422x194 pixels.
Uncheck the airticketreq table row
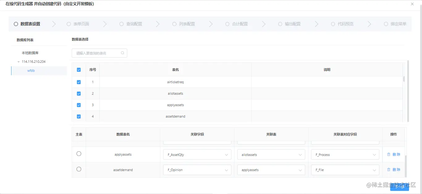pyautogui.click(x=78, y=82)
